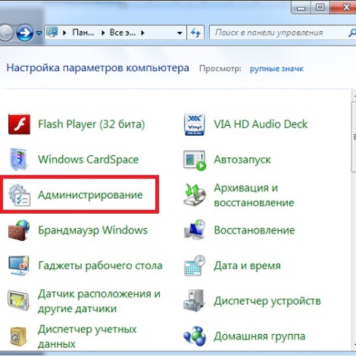Open the Брандмауэр Windows link
The width and height of the screenshot is (356, 356).
click(x=93, y=230)
